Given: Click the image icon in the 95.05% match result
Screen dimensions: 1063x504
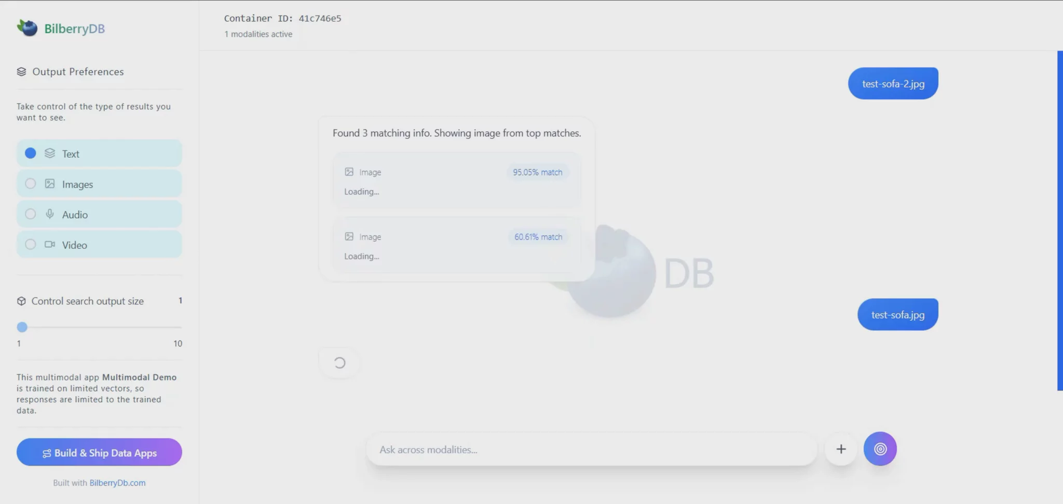Looking at the screenshot, I should 349,172.
